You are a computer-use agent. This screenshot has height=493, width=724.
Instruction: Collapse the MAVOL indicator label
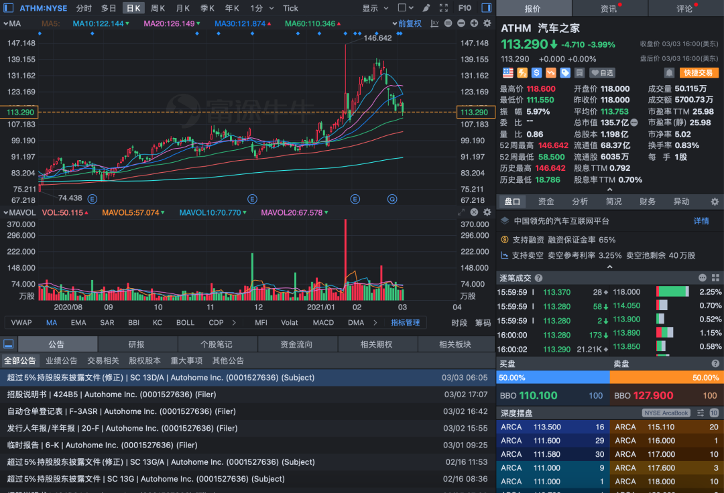19,212
